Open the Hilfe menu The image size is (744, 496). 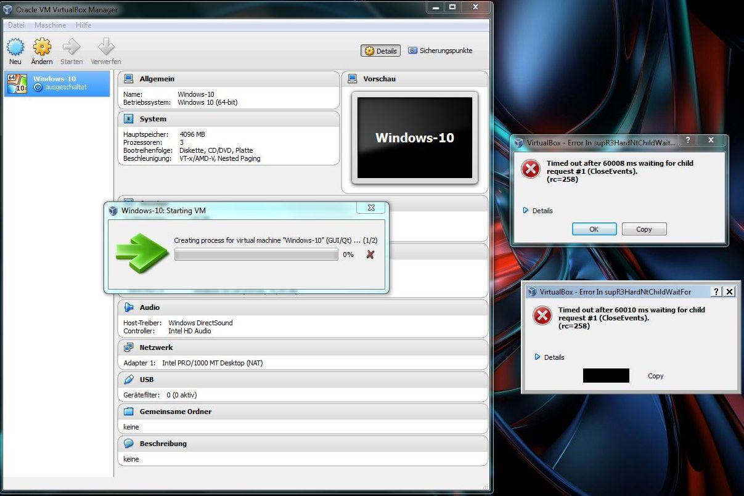[x=84, y=25]
